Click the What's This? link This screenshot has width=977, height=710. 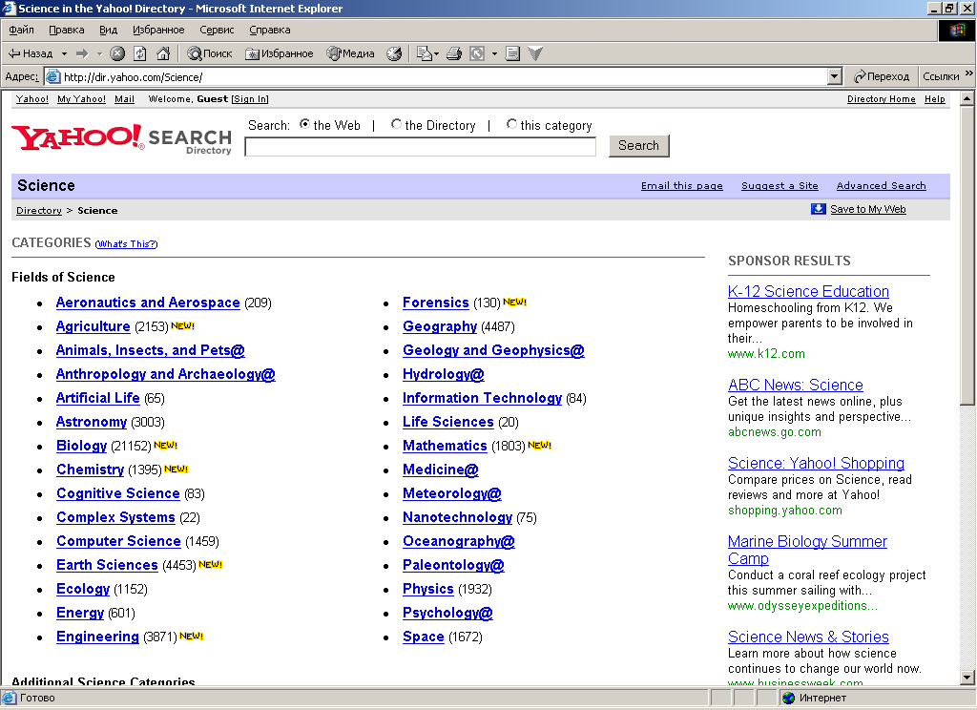click(127, 243)
